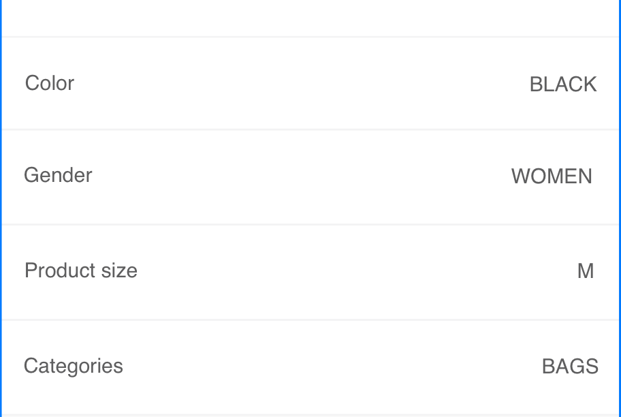Image resolution: width=621 pixels, height=417 pixels.
Task: Open the WOMEN gender value
Action: [552, 176]
